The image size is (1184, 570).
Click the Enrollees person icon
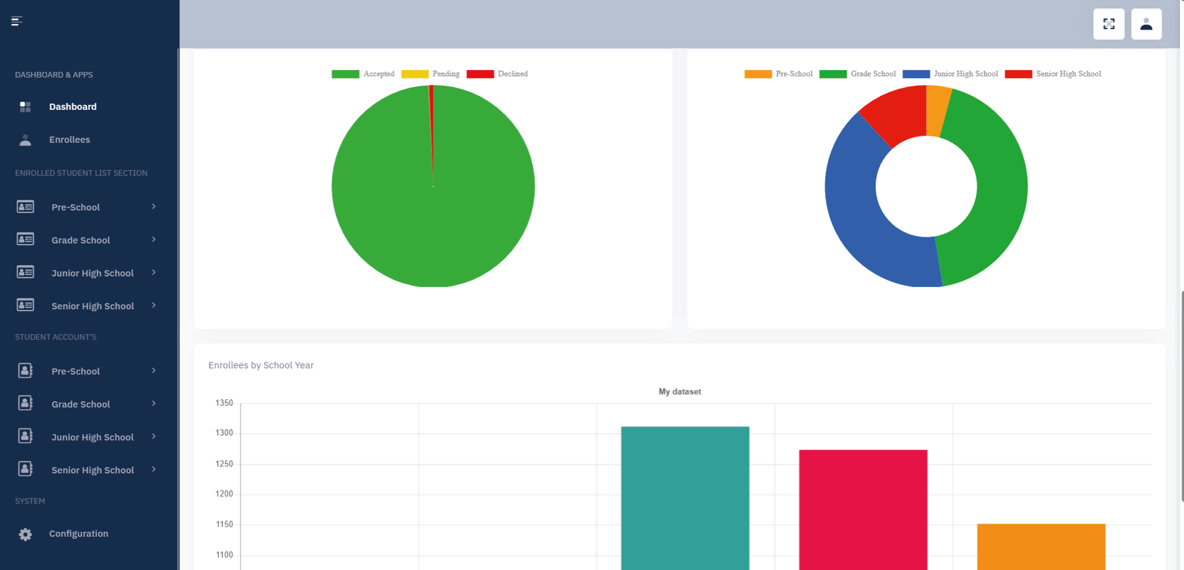pyautogui.click(x=25, y=140)
